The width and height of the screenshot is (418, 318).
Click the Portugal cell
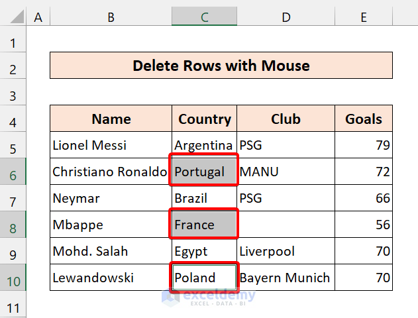204,172
